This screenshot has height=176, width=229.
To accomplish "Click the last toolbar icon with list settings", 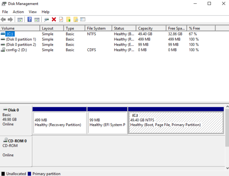I will click(x=82, y=19).
